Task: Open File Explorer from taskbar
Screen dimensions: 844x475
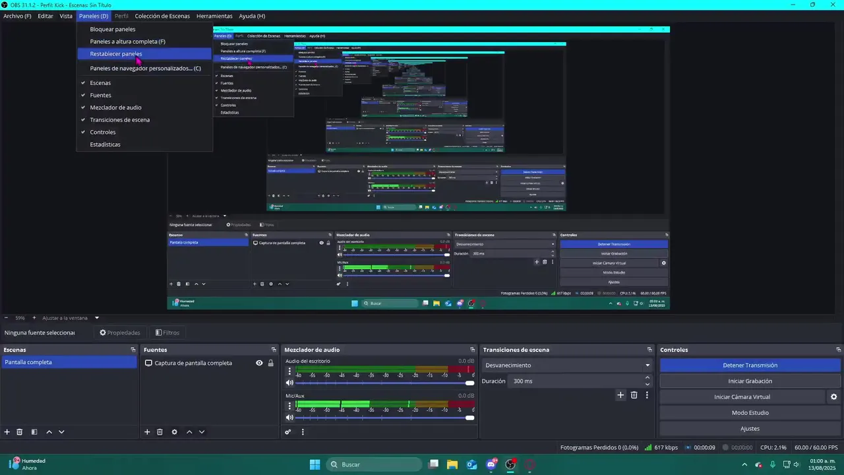Action: click(452, 464)
